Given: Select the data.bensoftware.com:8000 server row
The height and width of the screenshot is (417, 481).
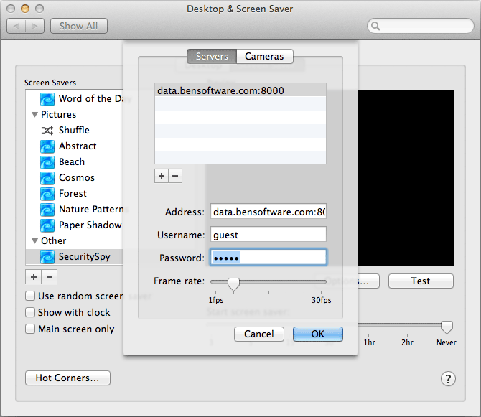Looking at the screenshot, I should (x=240, y=90).
